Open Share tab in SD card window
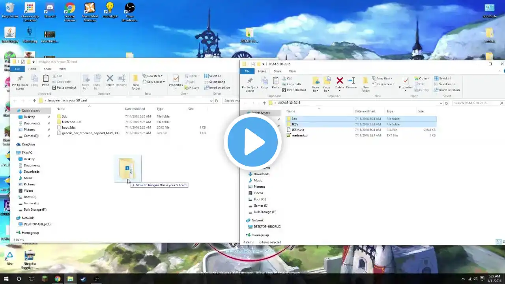 click(48, 69)
